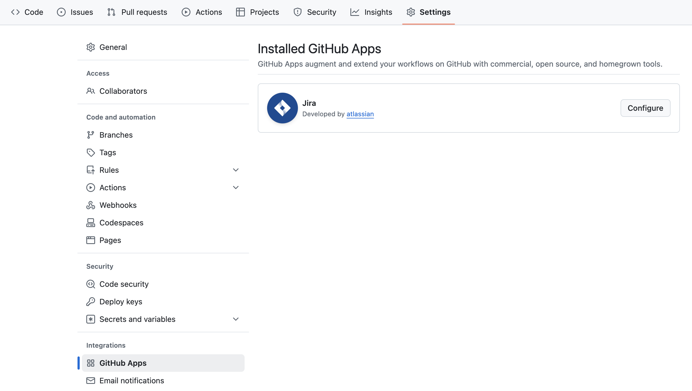The width and height of the screenshot is (692, 391).
Task: Click the Branches git-branch icon
Action: (90, 135)
